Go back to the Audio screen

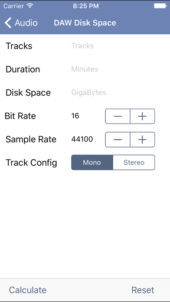point(21,23)
